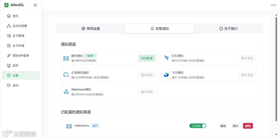This screenshot has height=139, width=280.
Task: Click the scrollbar down arrow
Action: [x=276, y=135]
